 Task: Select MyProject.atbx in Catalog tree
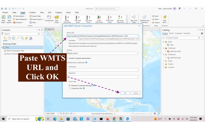point(176,51)
